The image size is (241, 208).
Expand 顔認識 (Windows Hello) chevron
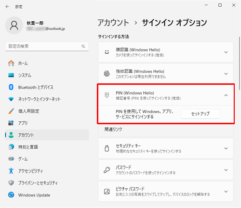click(226, 52)
